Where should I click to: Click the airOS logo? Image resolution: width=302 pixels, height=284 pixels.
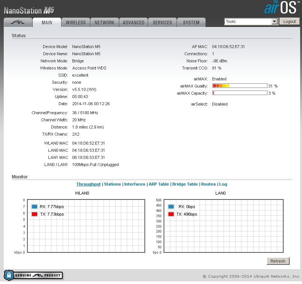282,8
